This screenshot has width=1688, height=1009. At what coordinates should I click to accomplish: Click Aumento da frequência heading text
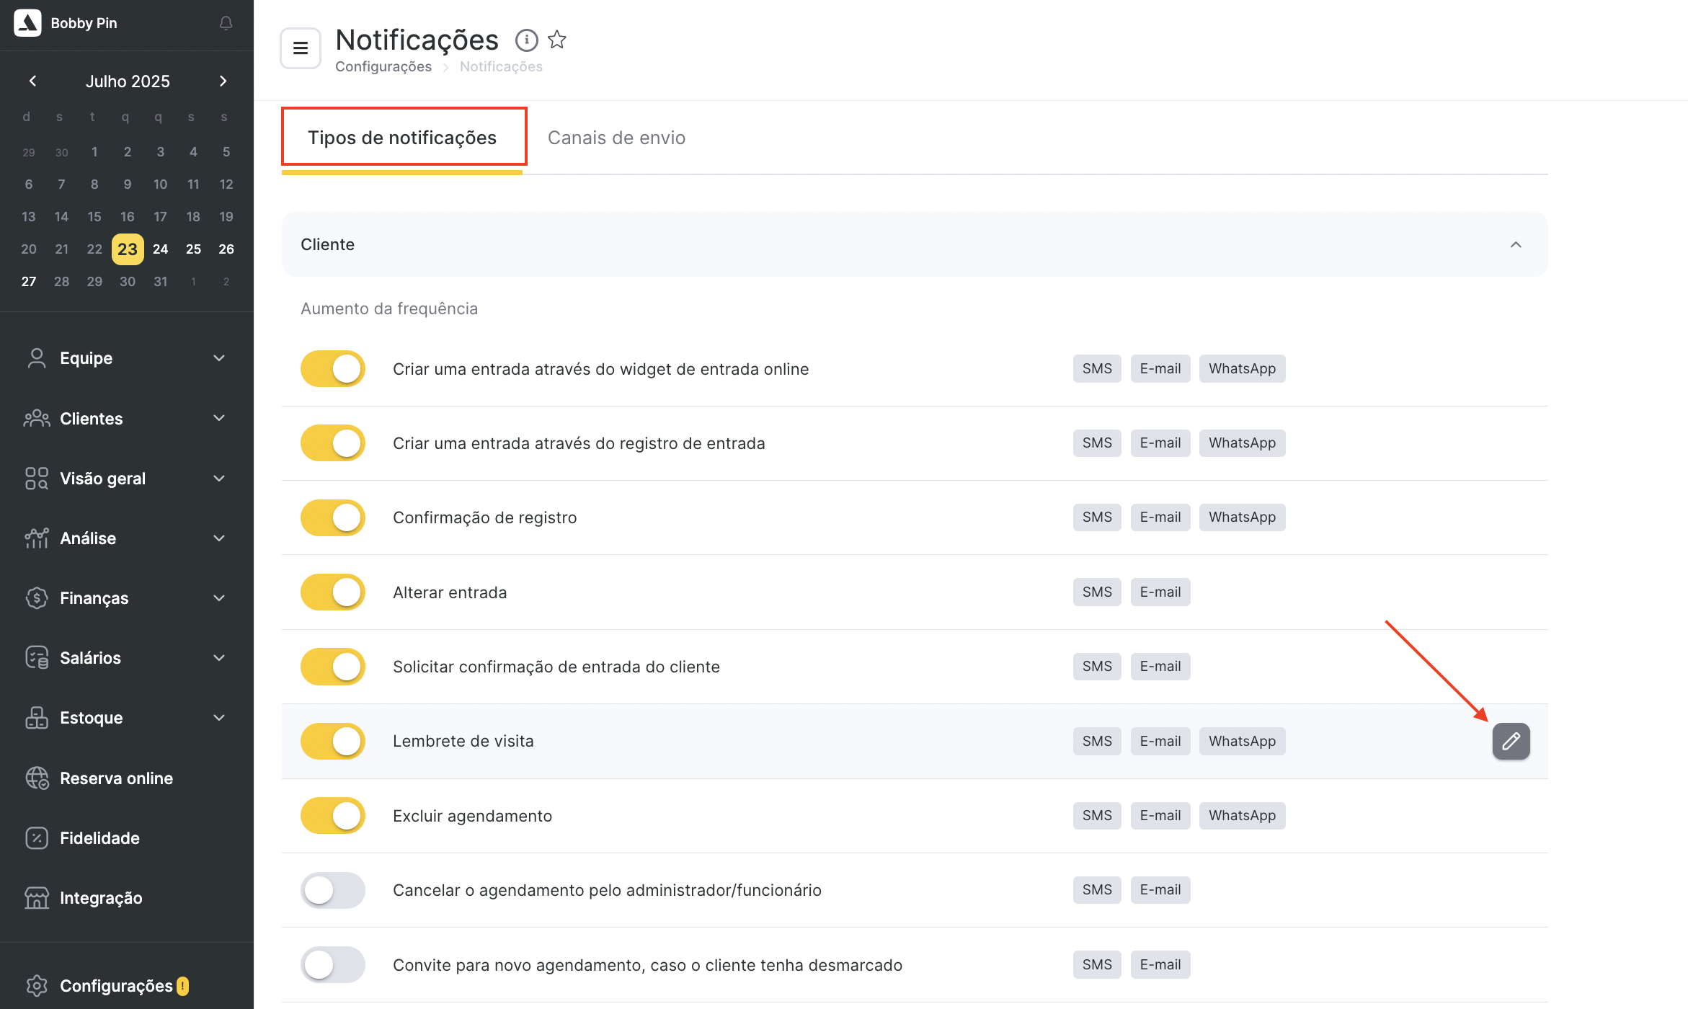click(x=389, y=308)
